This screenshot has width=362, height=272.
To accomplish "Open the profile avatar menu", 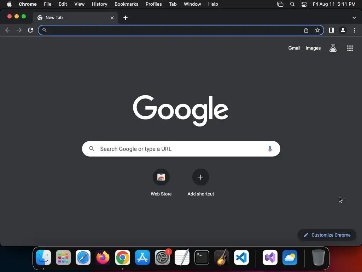I will (343, 30).
